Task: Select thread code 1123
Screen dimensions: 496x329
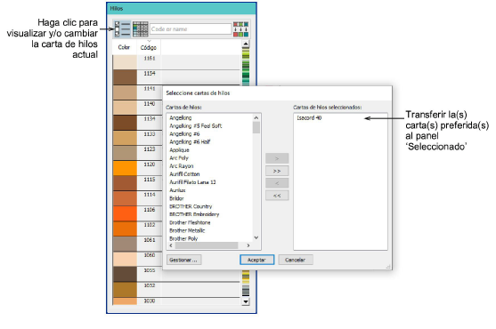Action: coord(150,149)
